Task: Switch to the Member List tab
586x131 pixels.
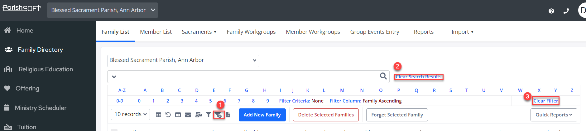Action: click(156, 32)
